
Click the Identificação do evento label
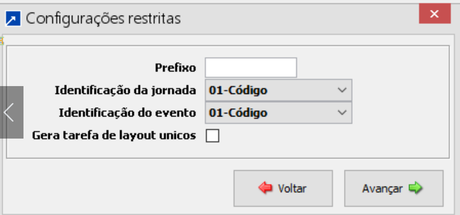128,113
